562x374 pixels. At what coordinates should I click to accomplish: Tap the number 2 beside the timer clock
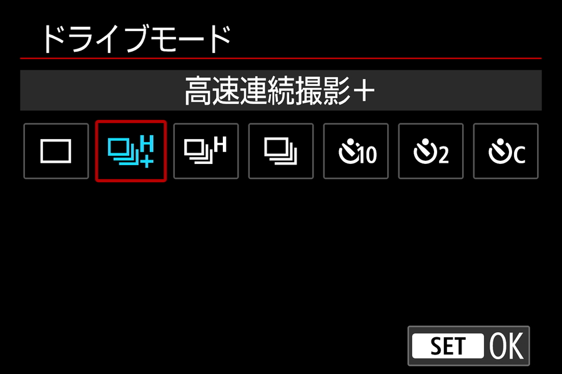click(443, 155)
